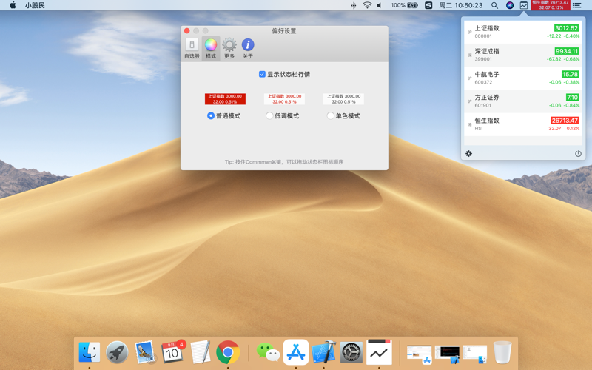Viewport: 592px width, 370px height.
Task: Click the red 26713.47 price badge
Action: tap(565, 121)
